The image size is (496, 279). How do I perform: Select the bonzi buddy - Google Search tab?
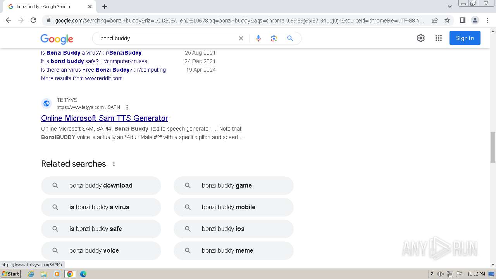coord(50,7)
